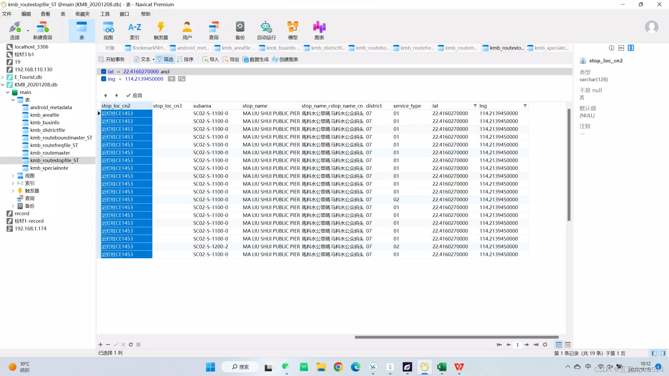This screenshot has height=376, width=669.
Task: Click the 应用 apply filter button
Action: point(134,95)
